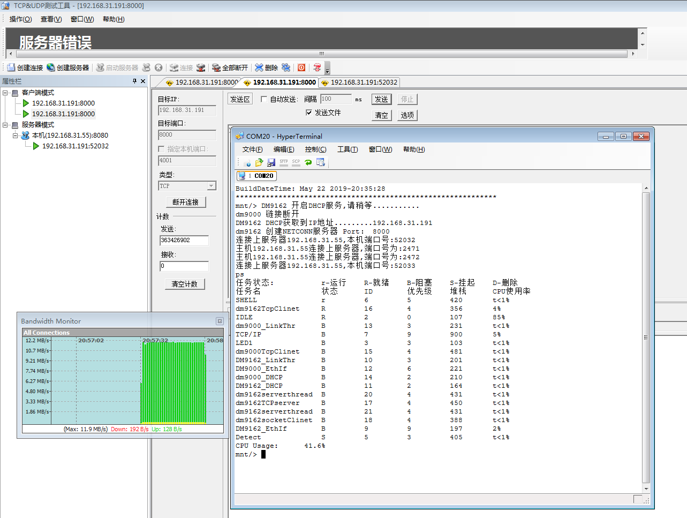Open HyperTerminal 编辑(E) menu

pyautogui.click(x=284, y=149)
